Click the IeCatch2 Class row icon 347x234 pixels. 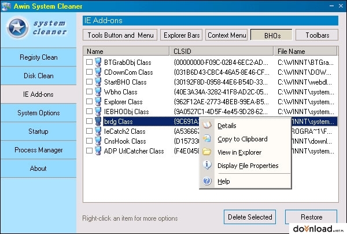tap(98, 131)
